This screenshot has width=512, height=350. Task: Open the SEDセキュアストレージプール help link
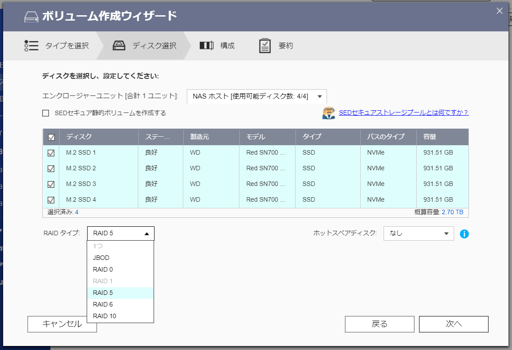(403, 112)
